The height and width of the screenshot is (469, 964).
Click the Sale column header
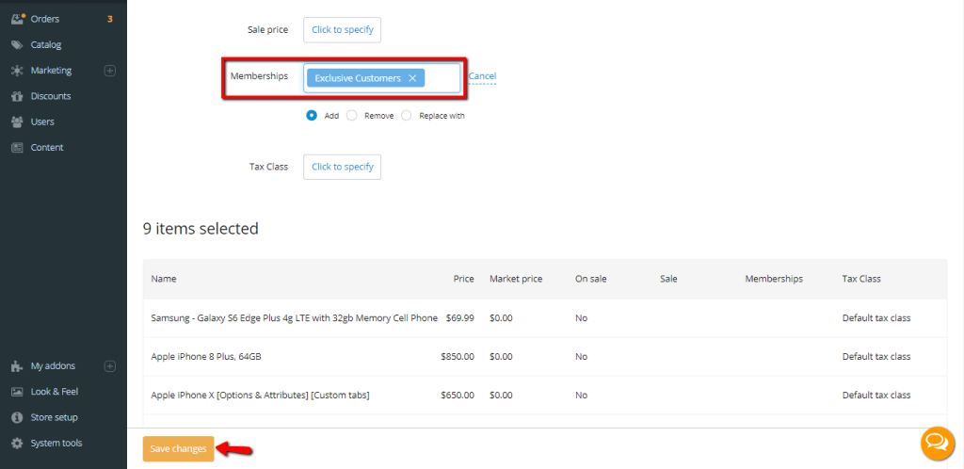tap(668, 279)
